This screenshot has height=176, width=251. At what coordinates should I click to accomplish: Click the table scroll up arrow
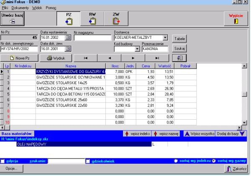click(244, 66)
